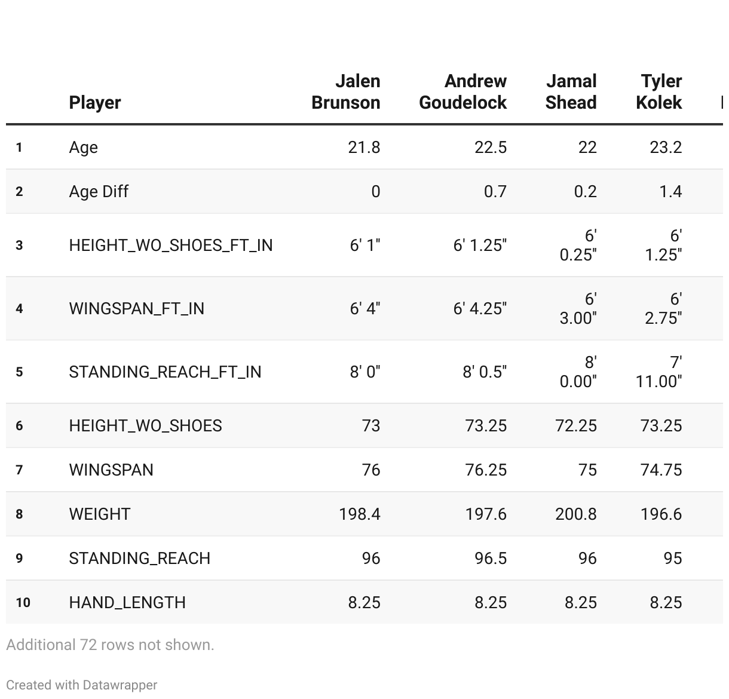Click Andrew Goudelock's standing reach 96.5
The height and width of the screenshot is (699, 729).
tap(491, 559)
